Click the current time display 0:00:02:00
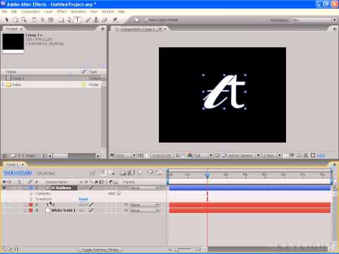This screenshot has width=339, height=254. 18,173
